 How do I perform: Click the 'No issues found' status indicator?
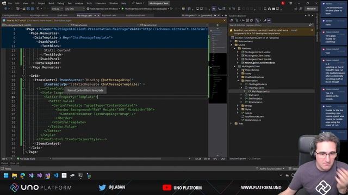[26, 159]
